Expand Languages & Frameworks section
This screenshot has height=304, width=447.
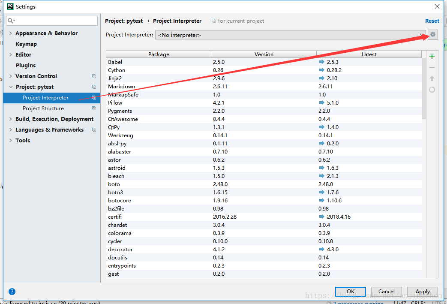click(11, 130)
